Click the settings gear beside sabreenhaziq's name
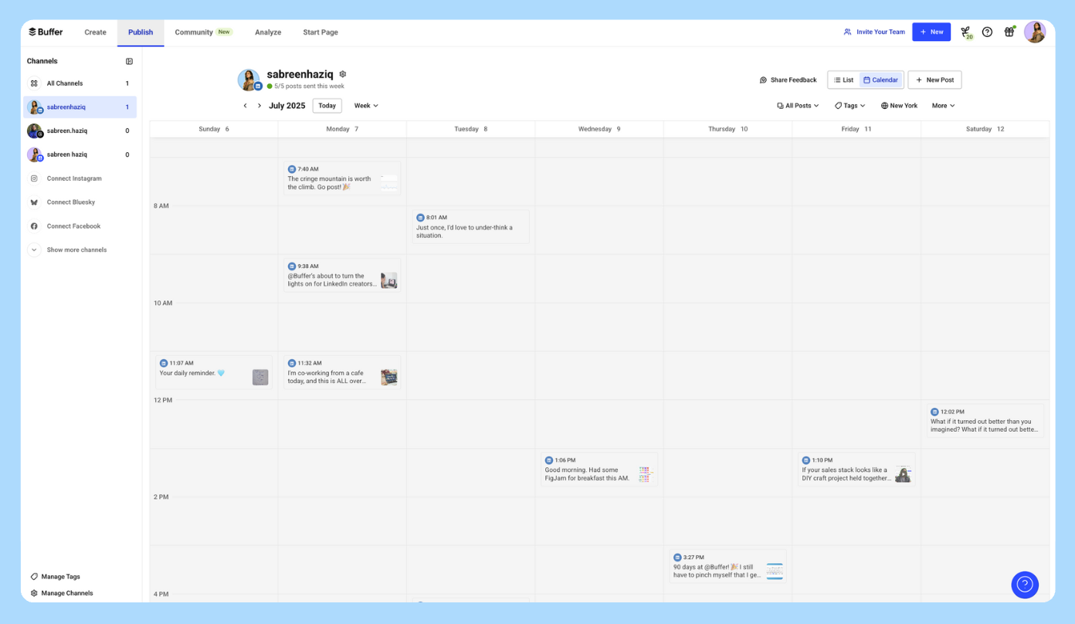 click(x=342, y=73)
